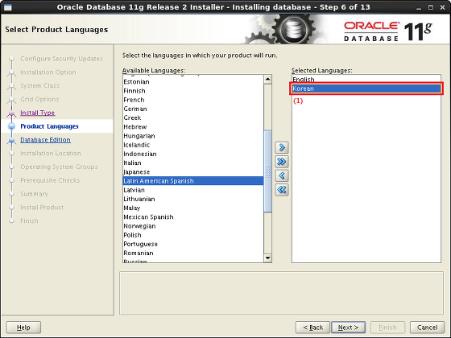Image resolution: width=451 pixels, height=338 pixels.
Task: Select Polish in Available Languages
Action: click(x=193, y=235)
